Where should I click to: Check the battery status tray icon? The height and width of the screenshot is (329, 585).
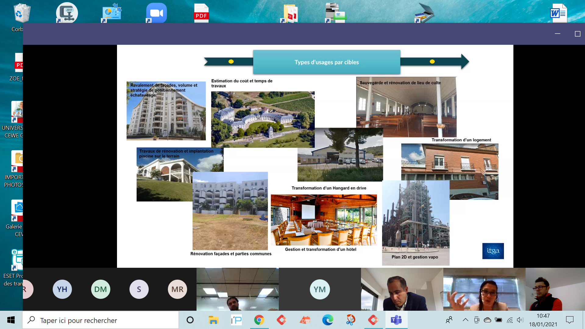pyautogui.click(x=498, y=320)
